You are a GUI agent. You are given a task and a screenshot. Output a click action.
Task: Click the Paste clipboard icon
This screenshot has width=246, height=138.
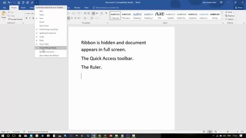4,14
